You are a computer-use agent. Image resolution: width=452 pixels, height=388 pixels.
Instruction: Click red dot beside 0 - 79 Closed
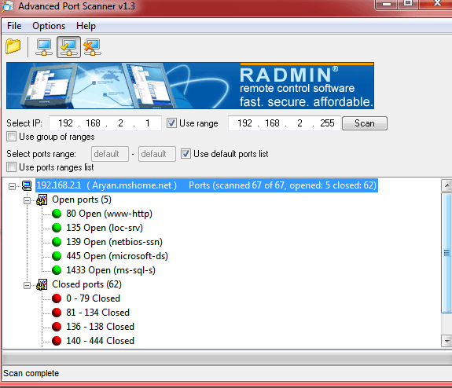[x=57, y=298]
